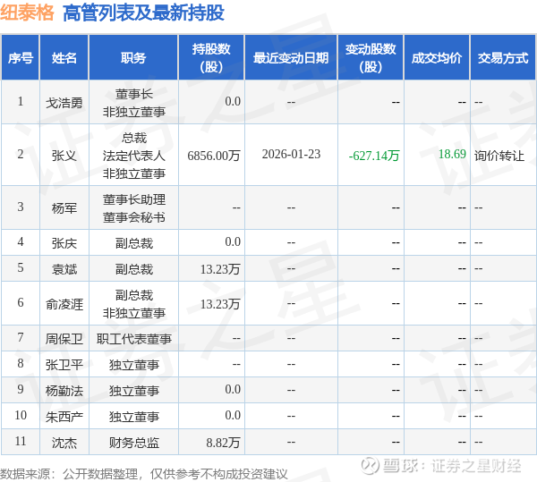
Task: Click 董事长助理 董事会秘书 position cell
Action: (134, 208)
